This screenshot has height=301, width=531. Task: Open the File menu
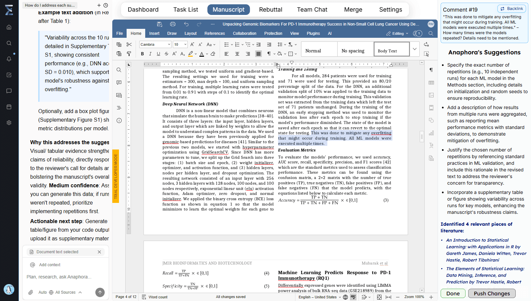point(120,33)
